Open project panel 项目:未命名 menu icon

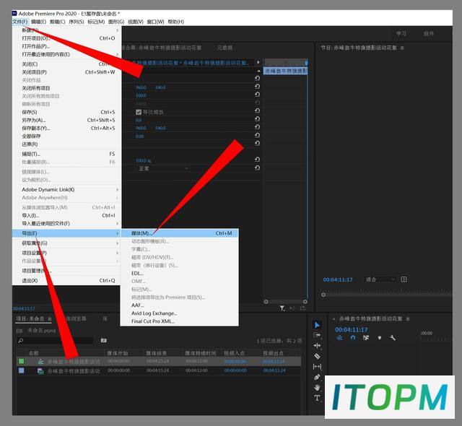(50, 319)
